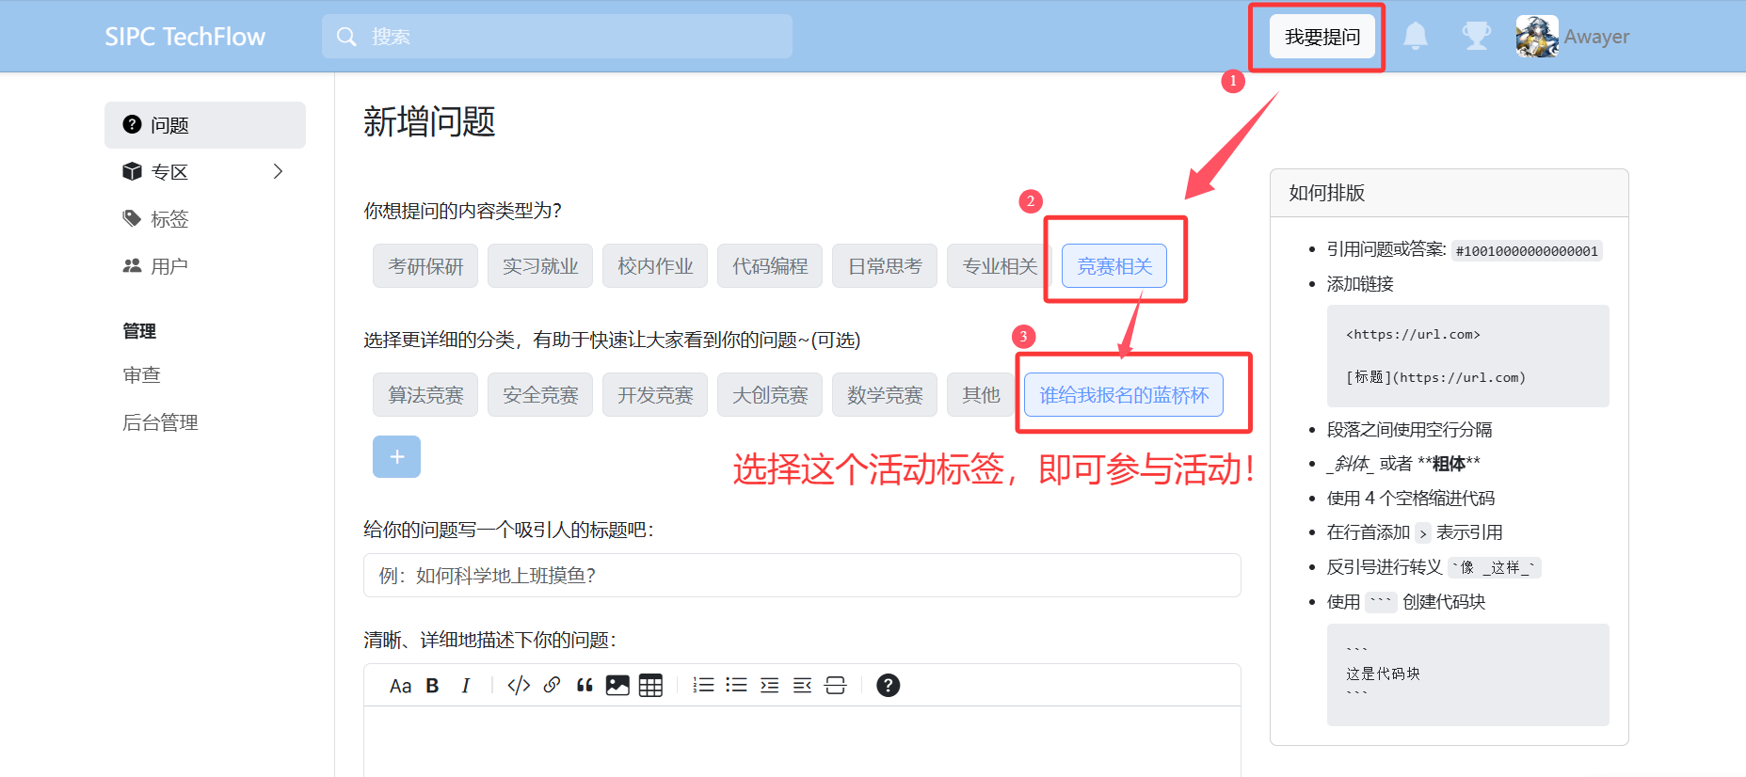Click the question mark icon beside 问题
The height and width of the screenshot is (777, 1746).
pos(132,124)
